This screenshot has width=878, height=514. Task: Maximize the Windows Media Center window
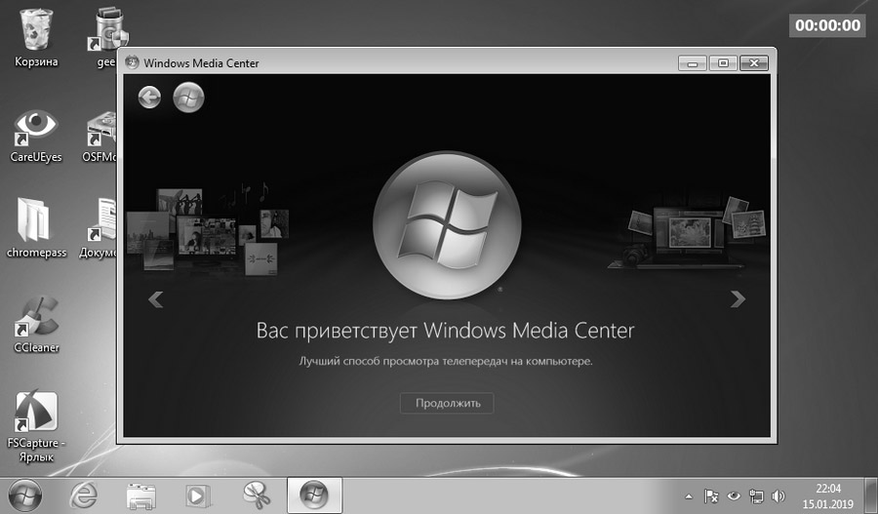click(x=723, y=63)
